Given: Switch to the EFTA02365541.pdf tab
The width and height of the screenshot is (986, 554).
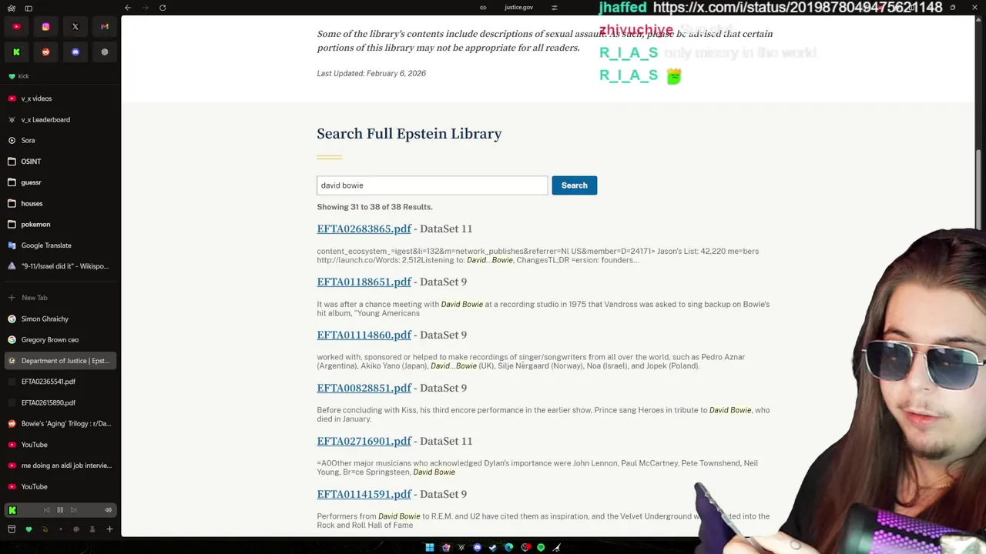Looking at the screenshot, I should pos(60,382).
